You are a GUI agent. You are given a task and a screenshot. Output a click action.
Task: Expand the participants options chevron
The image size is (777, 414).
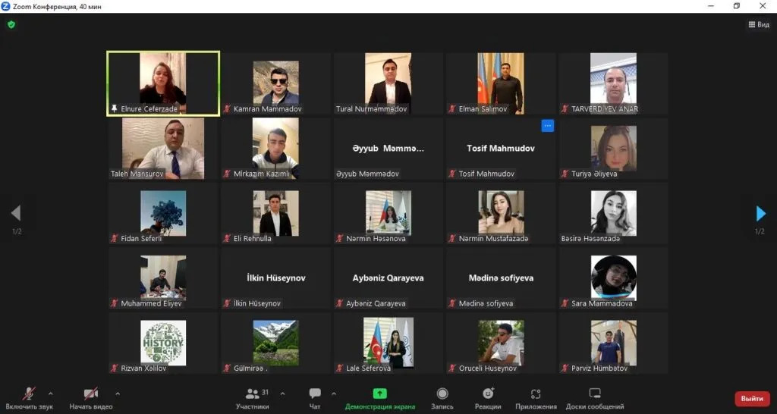point(282,394)
